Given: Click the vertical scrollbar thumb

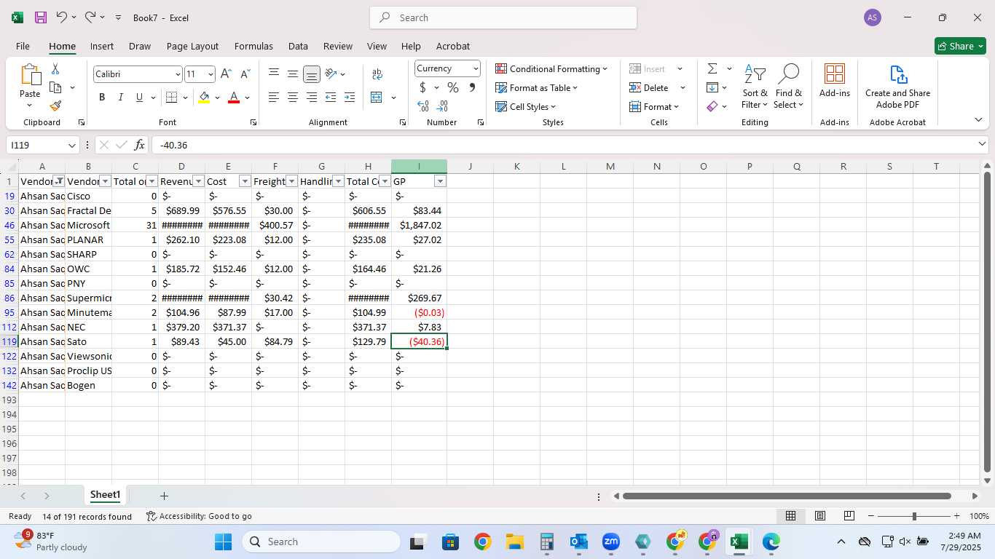Looking at the screenshot, I should (987, 322).
